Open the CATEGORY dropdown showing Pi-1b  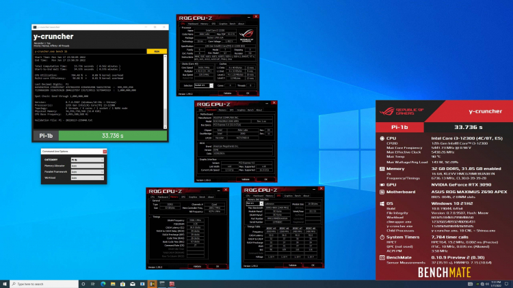click(x=86, y=159)
